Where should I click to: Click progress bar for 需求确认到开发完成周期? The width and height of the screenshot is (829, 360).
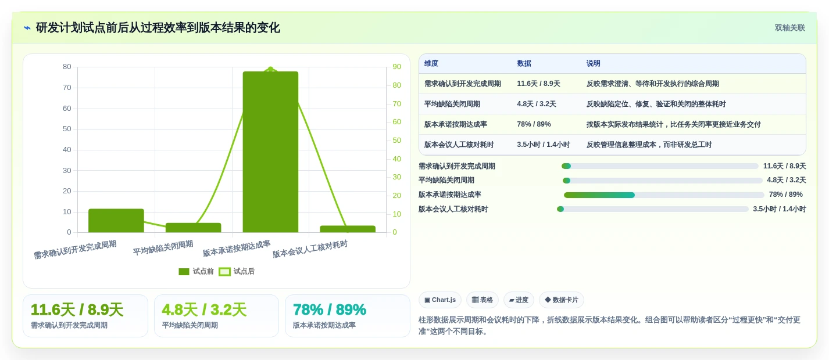660,166
